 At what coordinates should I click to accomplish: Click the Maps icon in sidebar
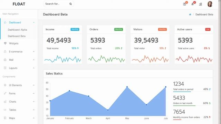click(x=5, y=118)
